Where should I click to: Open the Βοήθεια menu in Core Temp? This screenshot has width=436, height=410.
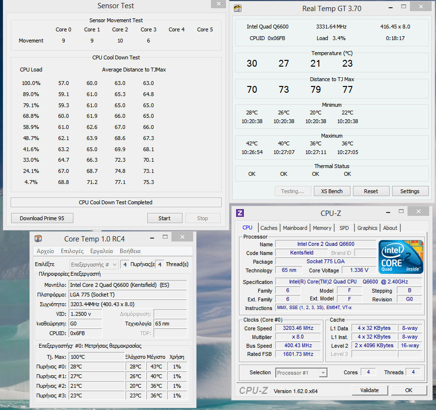point(130,251)
